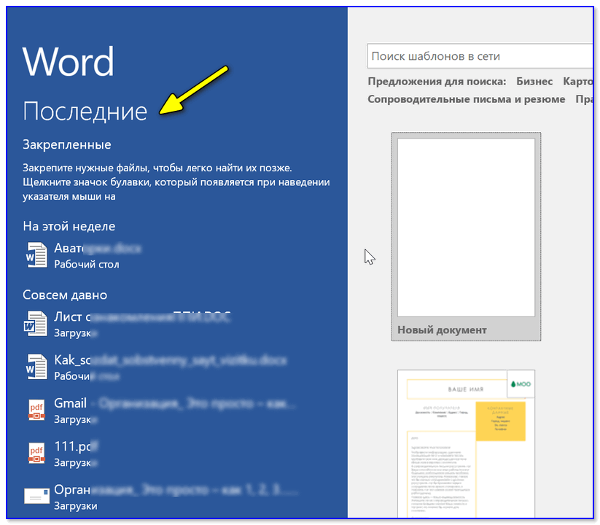
Task: Click the Word icon beside Лист document
Action: coord(36,324)
